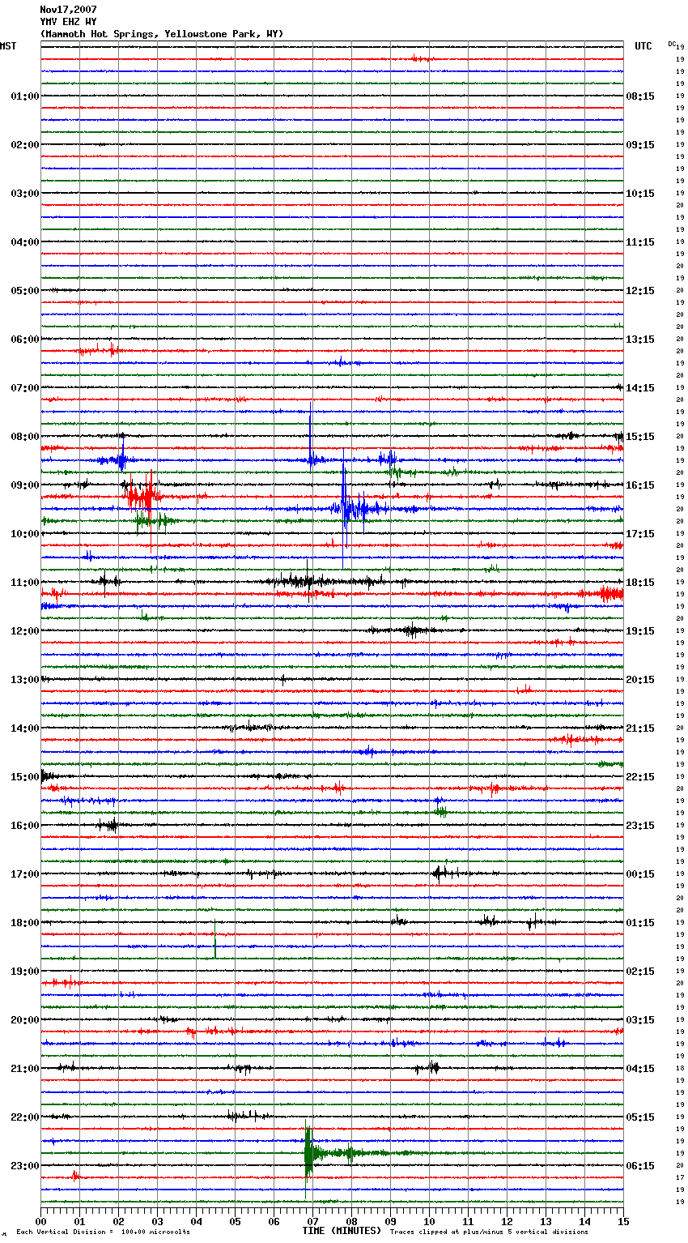The width and height of the screenshot is (688, 1243).
Task: Click the 18:15 UTC time label
Action: tap(640, 583)
